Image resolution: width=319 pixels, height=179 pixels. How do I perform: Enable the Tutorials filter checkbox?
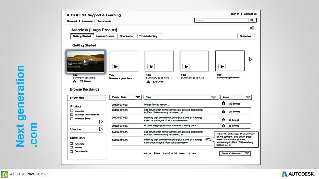coord(71,144)
